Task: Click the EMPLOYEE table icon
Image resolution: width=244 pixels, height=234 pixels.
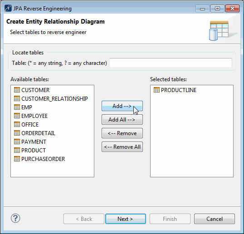Action: pyautogui.click(x=17, y=116)
